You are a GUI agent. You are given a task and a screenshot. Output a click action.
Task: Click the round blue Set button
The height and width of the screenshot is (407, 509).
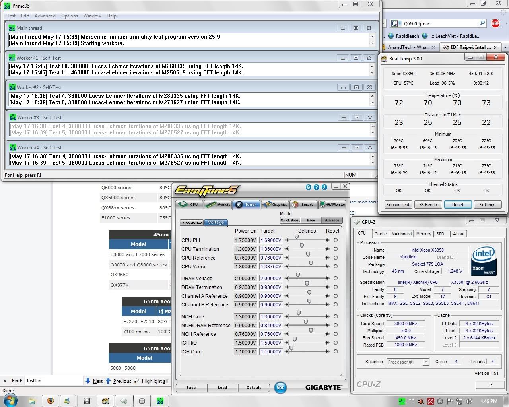click(x=280, y=388)
